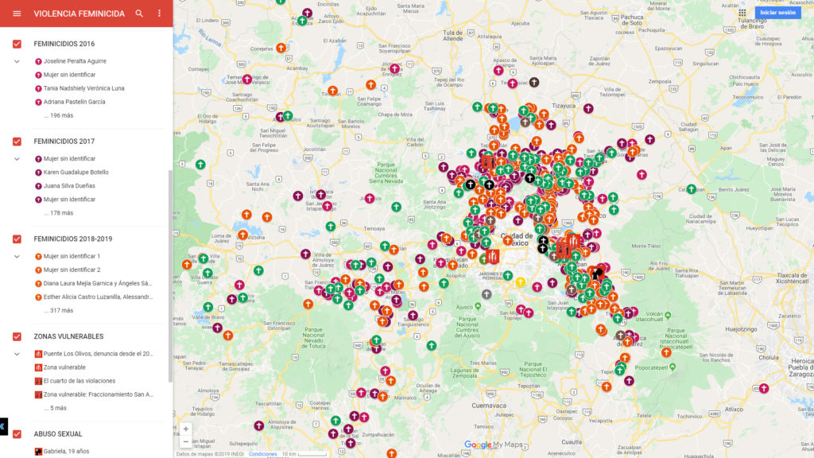Click the yellow marker south of Ciudad de México
Image resolution: width=814 pixels, height=458 pixels.
520,282
